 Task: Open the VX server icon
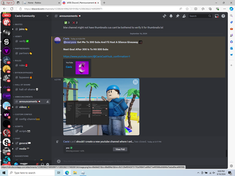(x=7, y=115)
